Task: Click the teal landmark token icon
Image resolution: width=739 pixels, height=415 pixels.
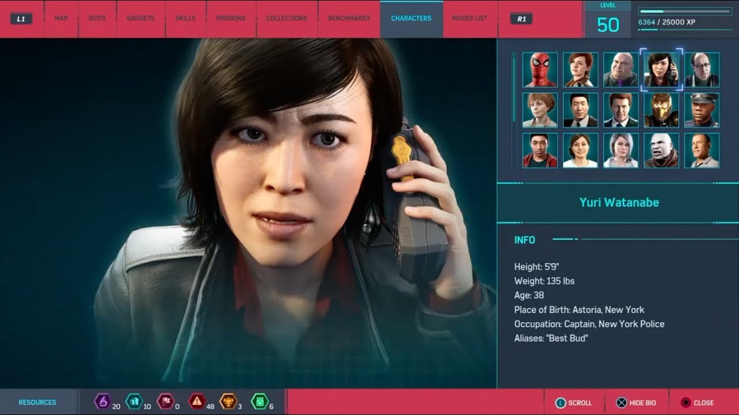Action: [134, 401]
